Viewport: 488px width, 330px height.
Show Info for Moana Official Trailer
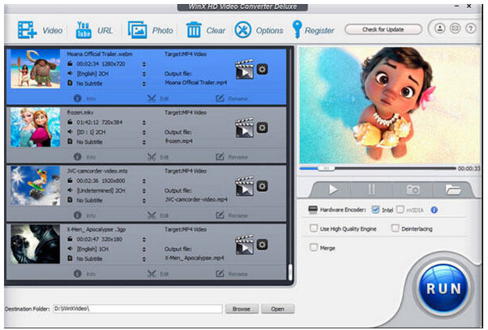tap(85, 98)
